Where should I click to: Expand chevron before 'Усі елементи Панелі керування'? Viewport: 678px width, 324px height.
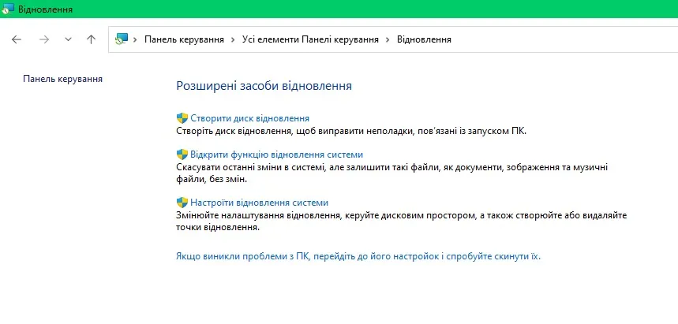233,39
